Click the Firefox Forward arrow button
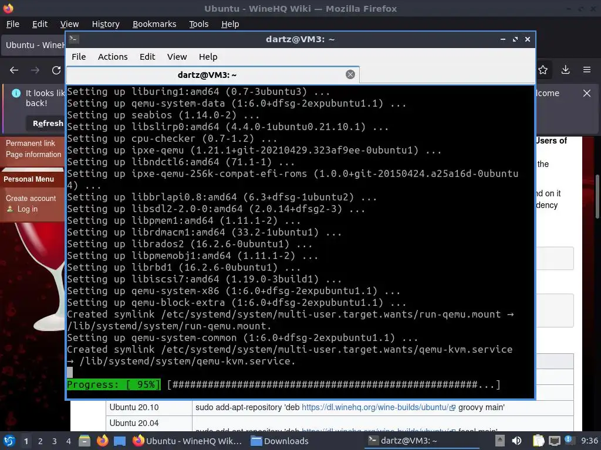The height and width of the screenshot is (450, 601). tap(35, 70)
